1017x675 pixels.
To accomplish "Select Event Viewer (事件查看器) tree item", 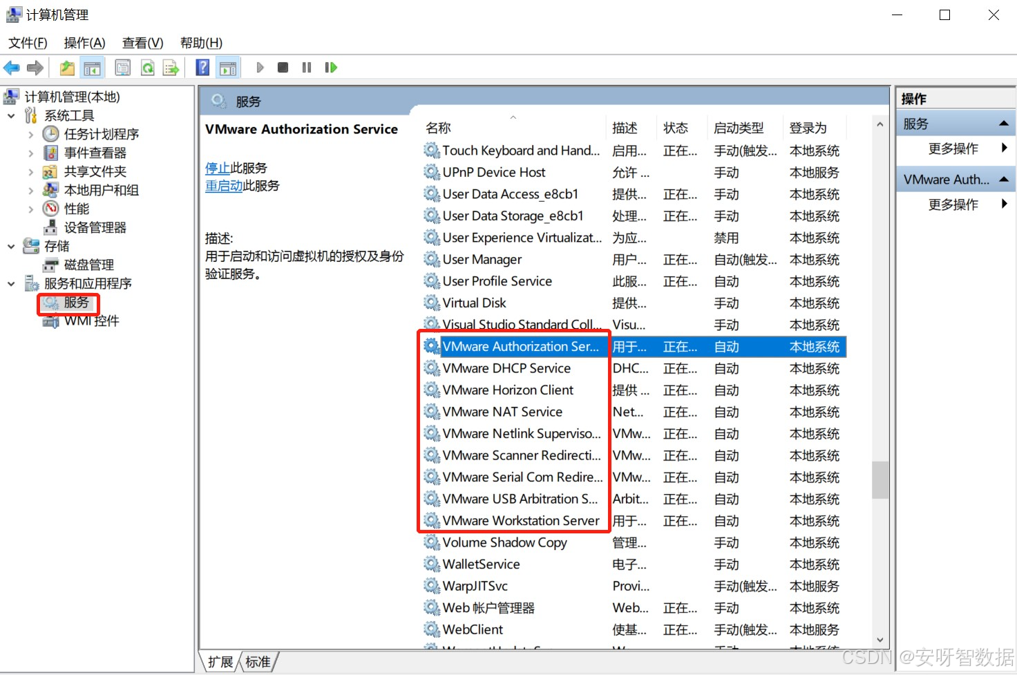I will 95,153.
